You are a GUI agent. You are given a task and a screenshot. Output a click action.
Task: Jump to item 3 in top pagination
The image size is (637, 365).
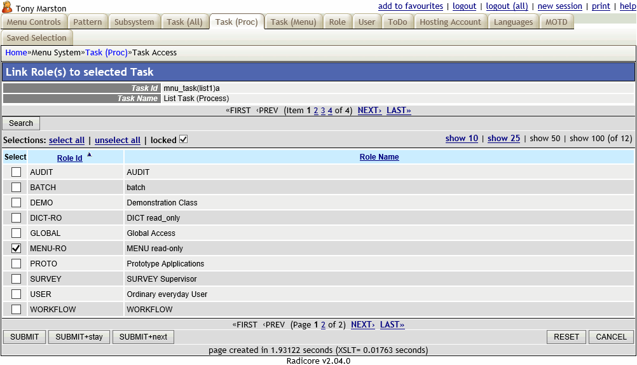click(323, 111)
